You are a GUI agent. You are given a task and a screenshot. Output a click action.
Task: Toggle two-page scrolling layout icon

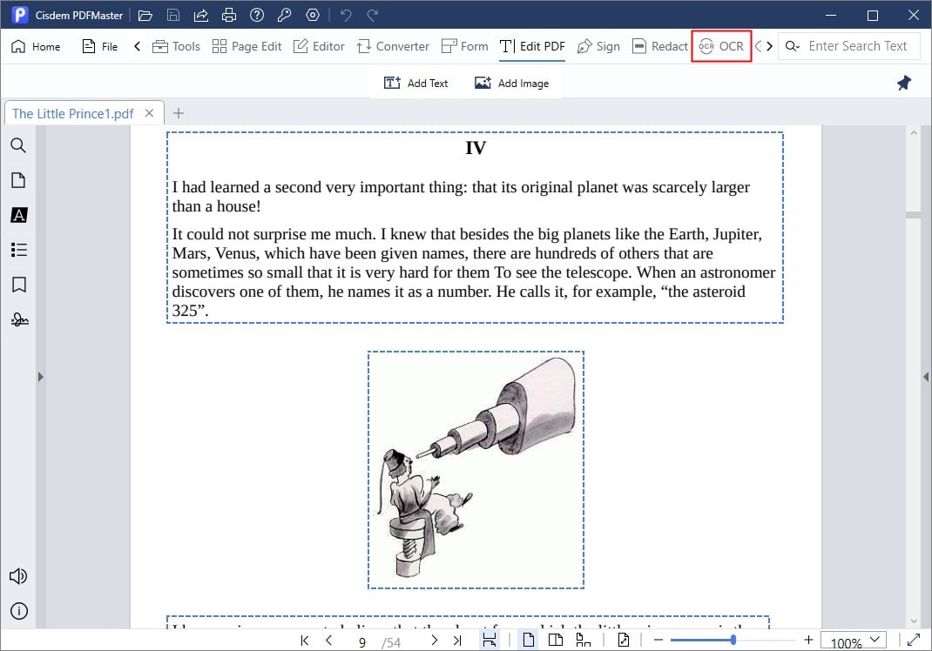(x=583, y=641)
